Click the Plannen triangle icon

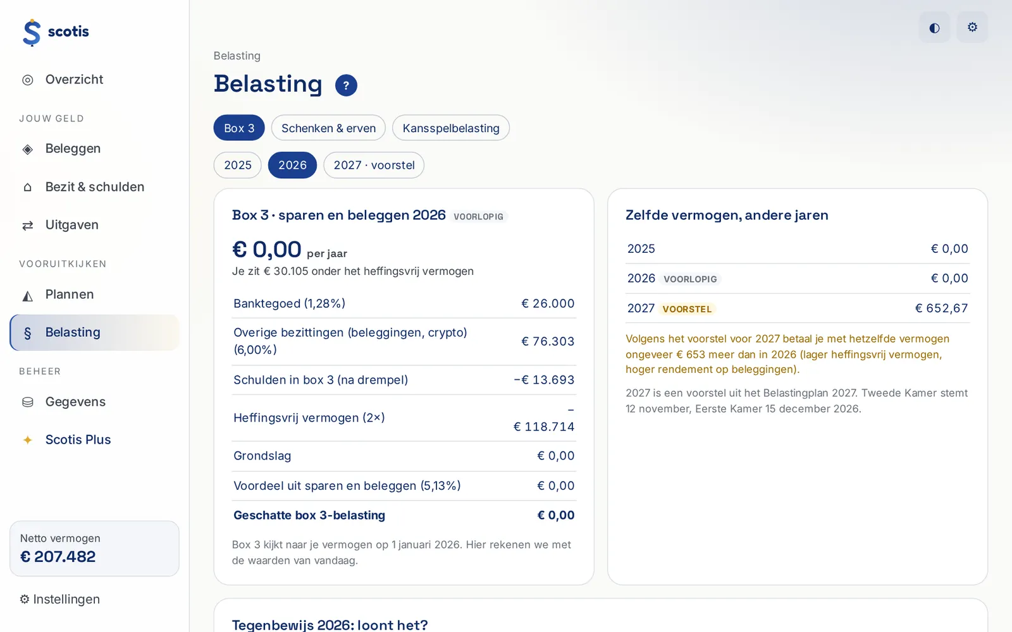[28, 295]
